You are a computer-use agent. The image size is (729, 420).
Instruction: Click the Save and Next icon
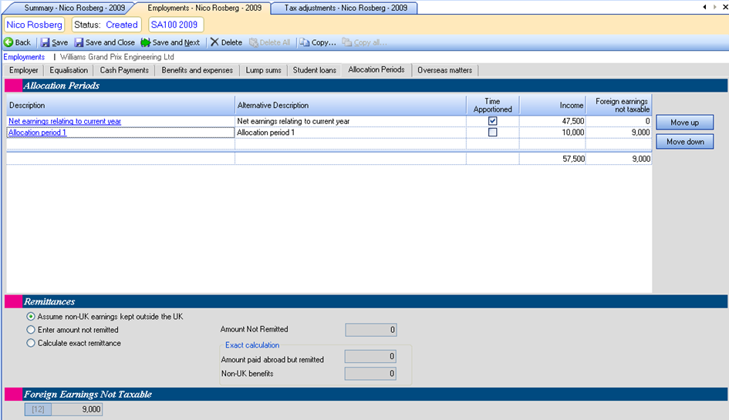(x=146, y=42)
